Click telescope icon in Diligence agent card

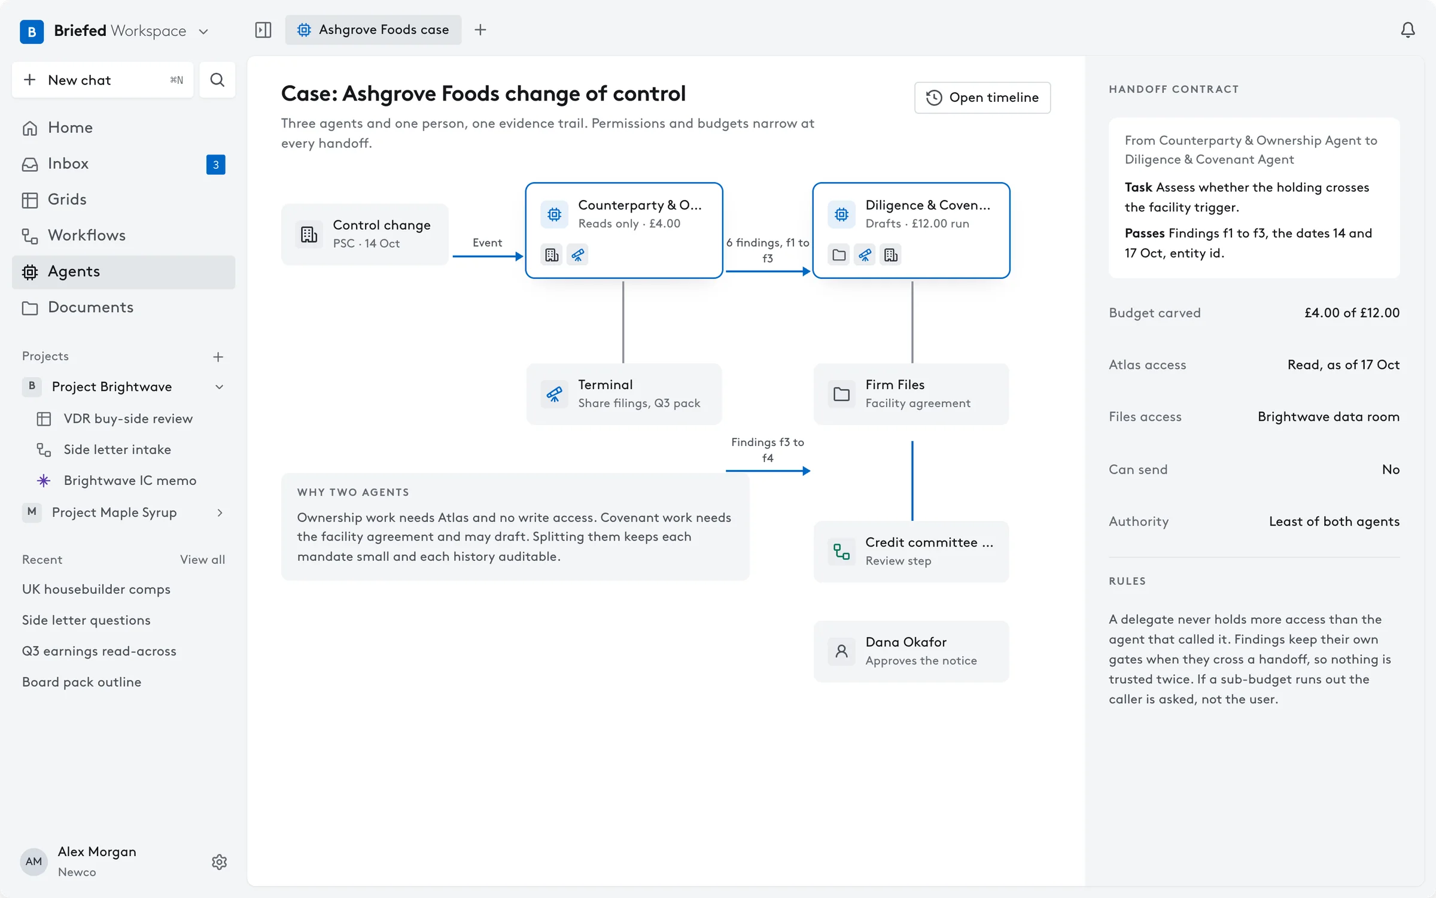point(865,255)
